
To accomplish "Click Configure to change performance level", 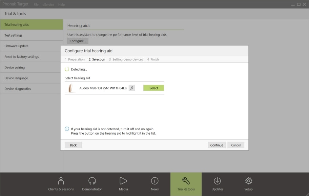I will pos(78,41).
